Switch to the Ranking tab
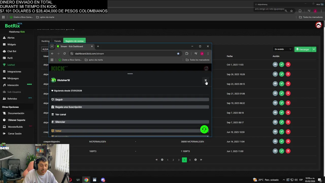325x183 pixels. tap(45, 41)
